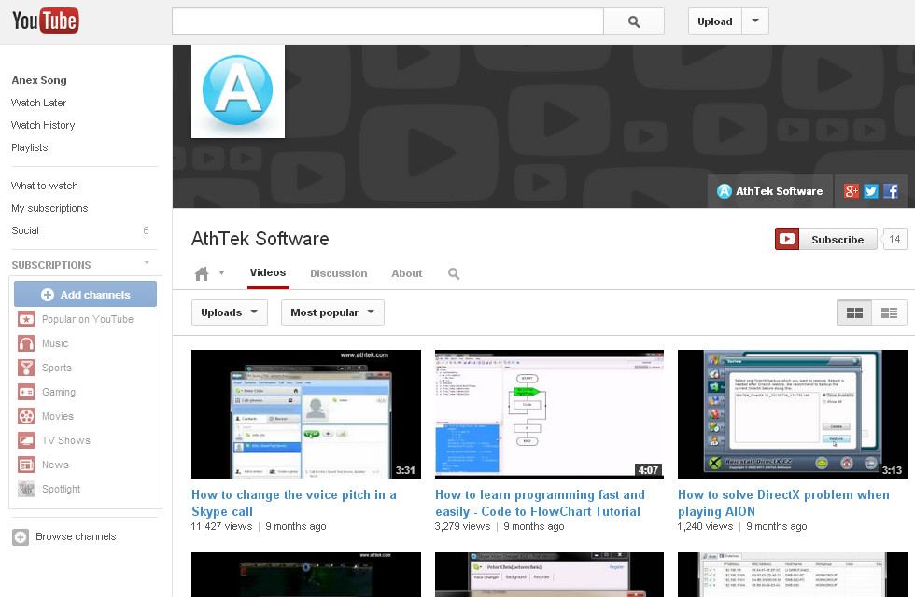Click the Spotlight icon
This screenshot has width=915, height=597.
[x=26, y=489]
